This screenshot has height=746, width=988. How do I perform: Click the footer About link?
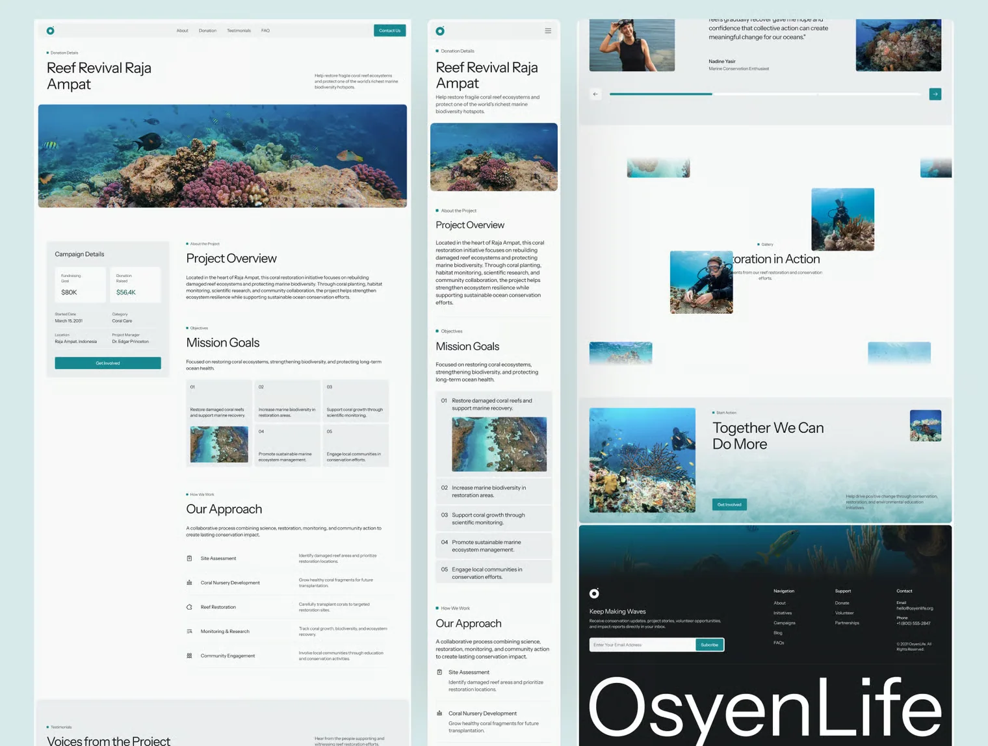click(779, 603)
